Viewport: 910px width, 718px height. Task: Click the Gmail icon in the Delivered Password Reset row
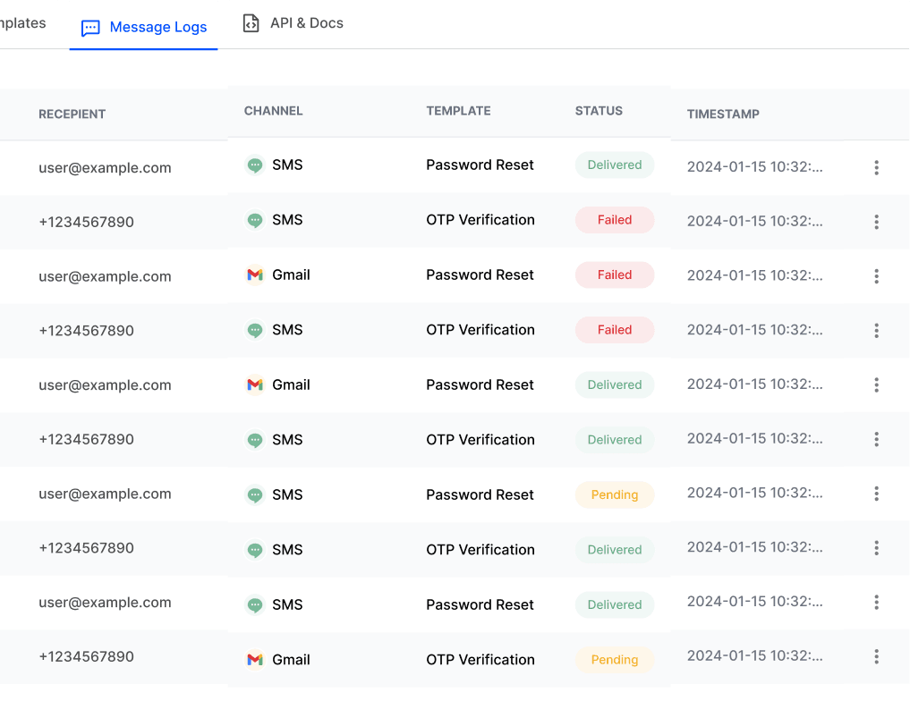pos(255,384)
